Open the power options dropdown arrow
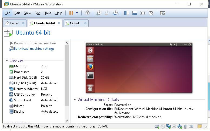Screen dimensions: 210x131 coord(77,13)
